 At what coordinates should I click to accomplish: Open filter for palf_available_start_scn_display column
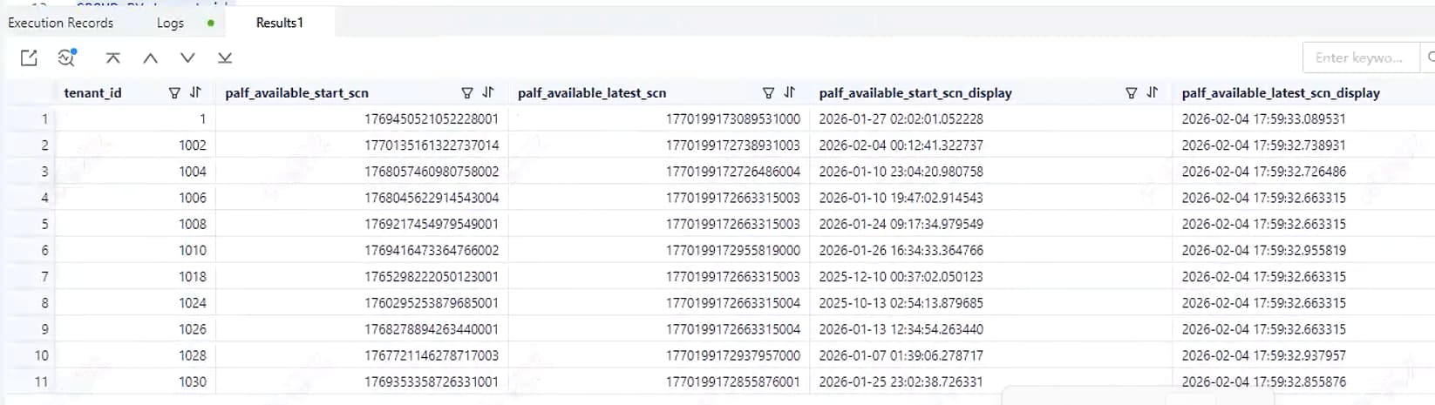pyautogui.click(x=1131, y=92)
